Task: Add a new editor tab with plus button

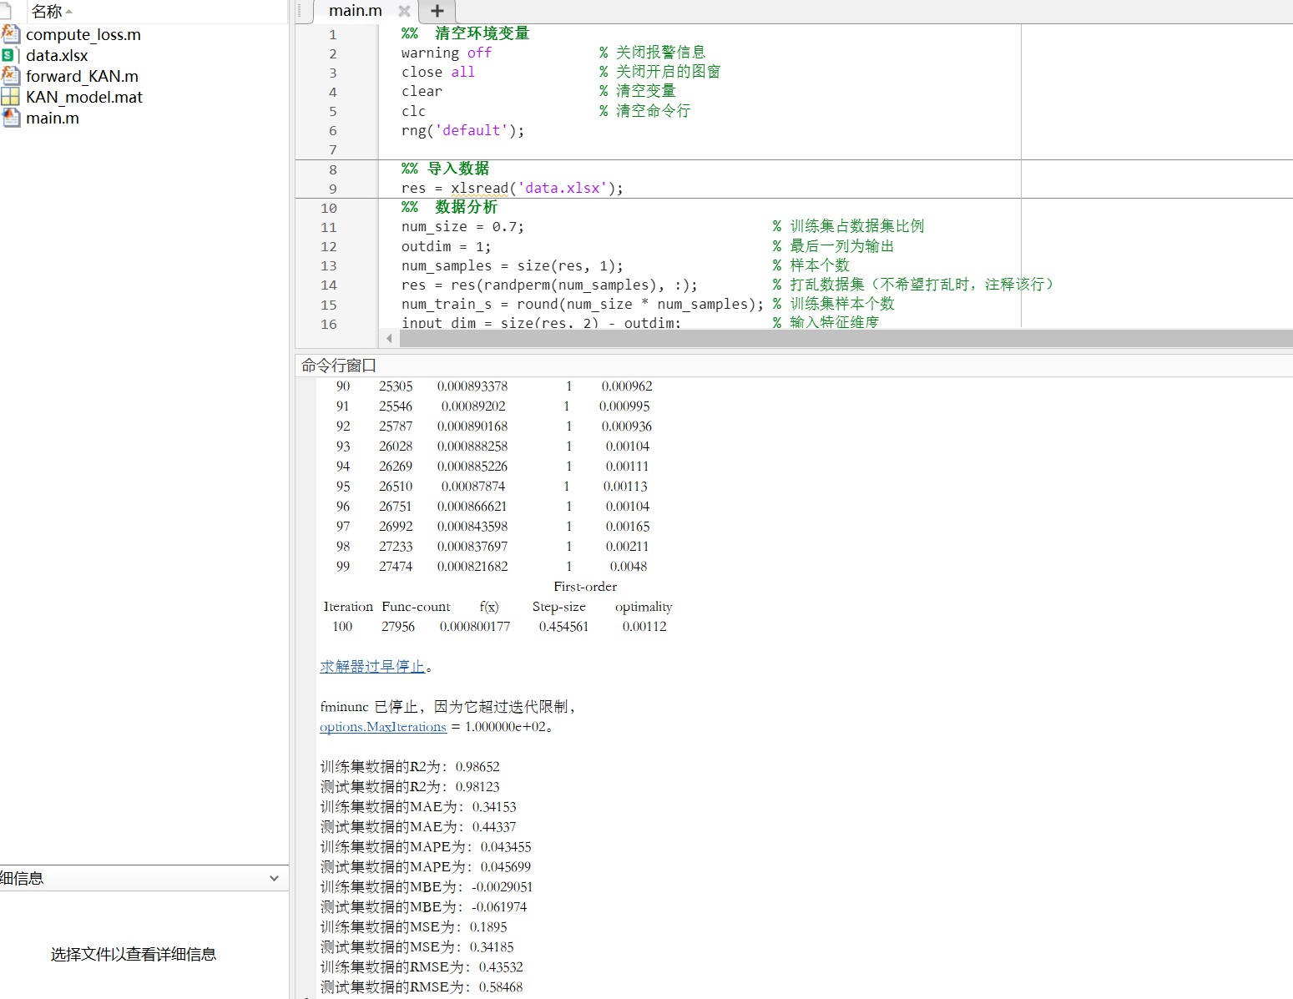Action: click(x=437, y=11)
